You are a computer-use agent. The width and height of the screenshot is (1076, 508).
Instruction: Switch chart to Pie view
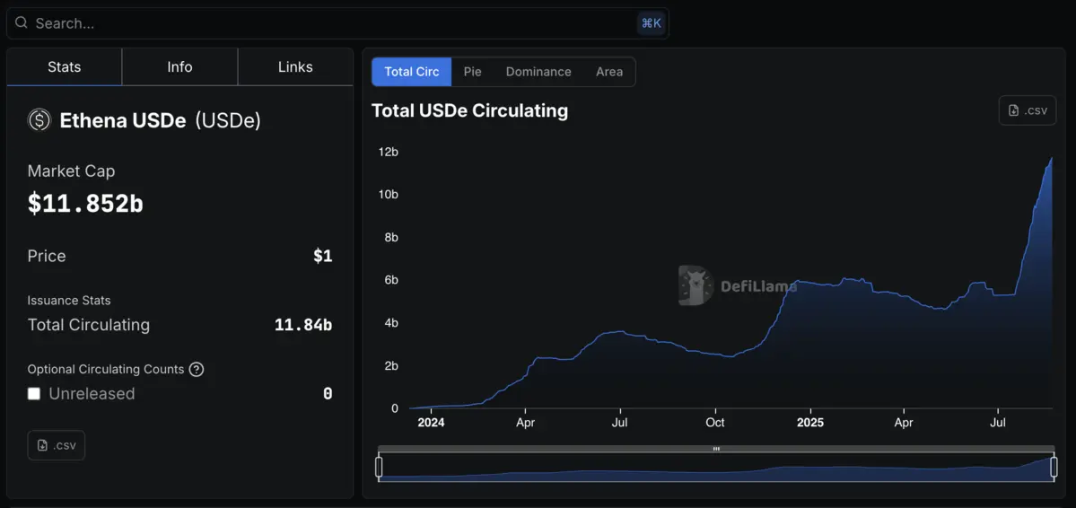(472, 72)
